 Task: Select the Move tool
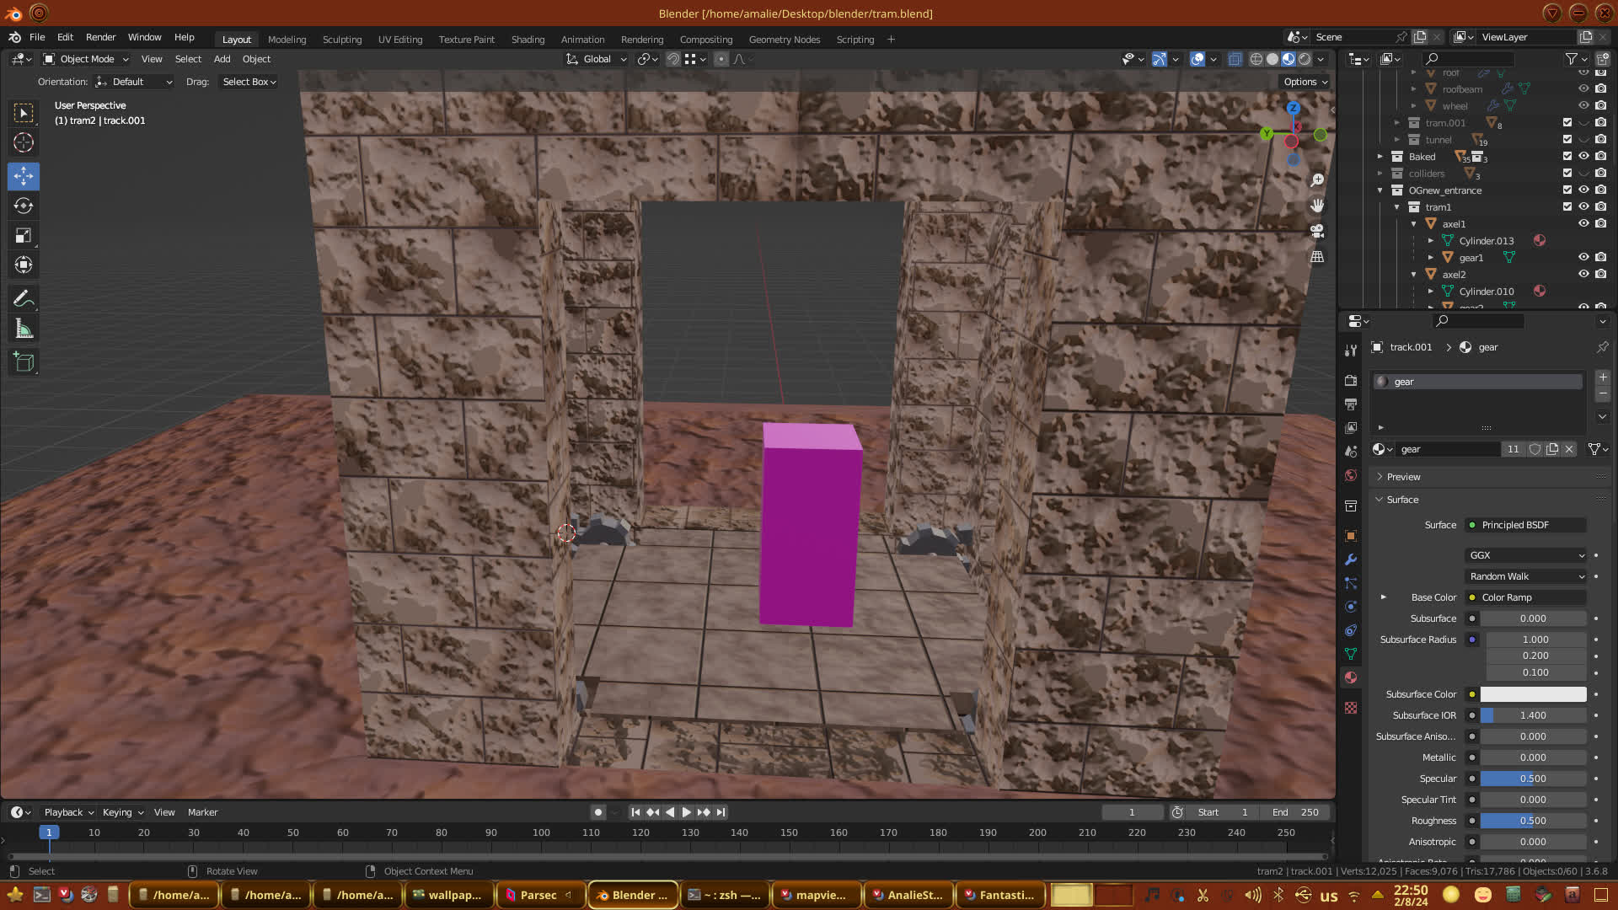[x=24, y=176]
